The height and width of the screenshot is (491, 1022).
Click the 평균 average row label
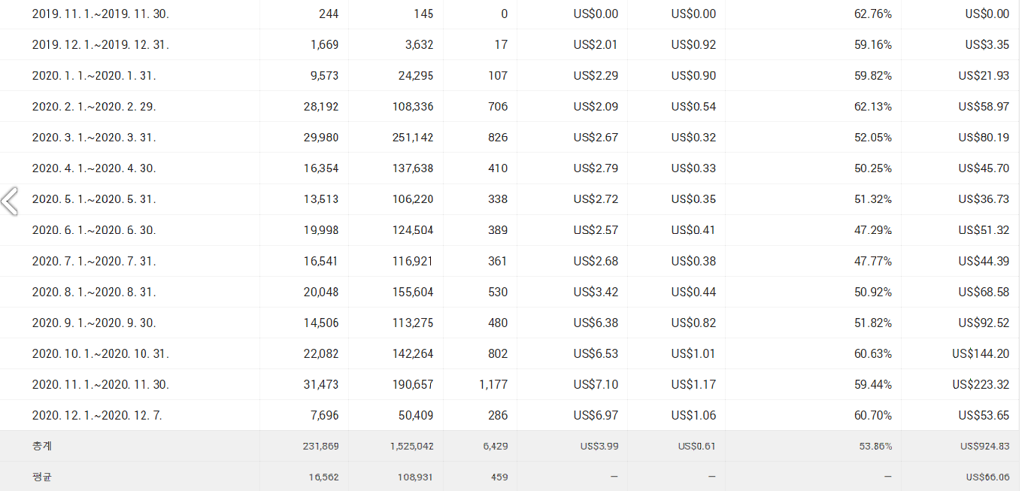point(42,477)
